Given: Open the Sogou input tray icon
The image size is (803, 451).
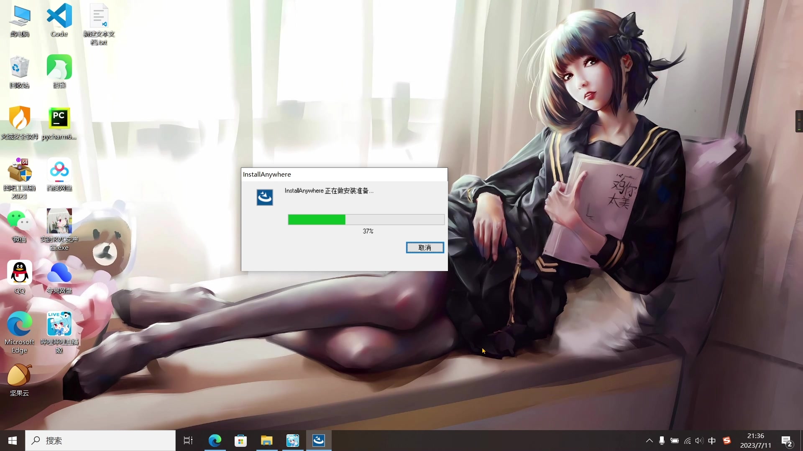Looking at the screenshot, I should (x=727, y=440).
